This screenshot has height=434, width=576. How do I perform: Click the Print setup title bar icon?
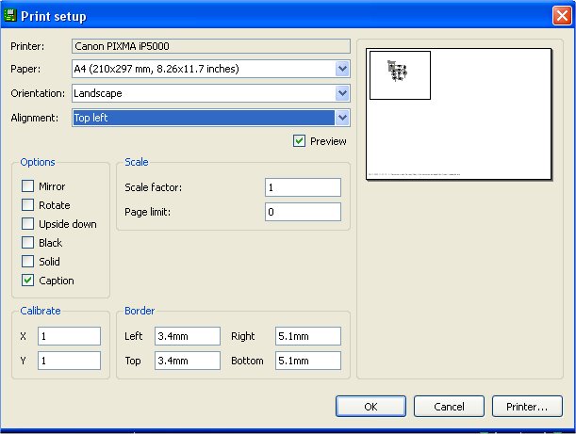click(x=11, y=16)
